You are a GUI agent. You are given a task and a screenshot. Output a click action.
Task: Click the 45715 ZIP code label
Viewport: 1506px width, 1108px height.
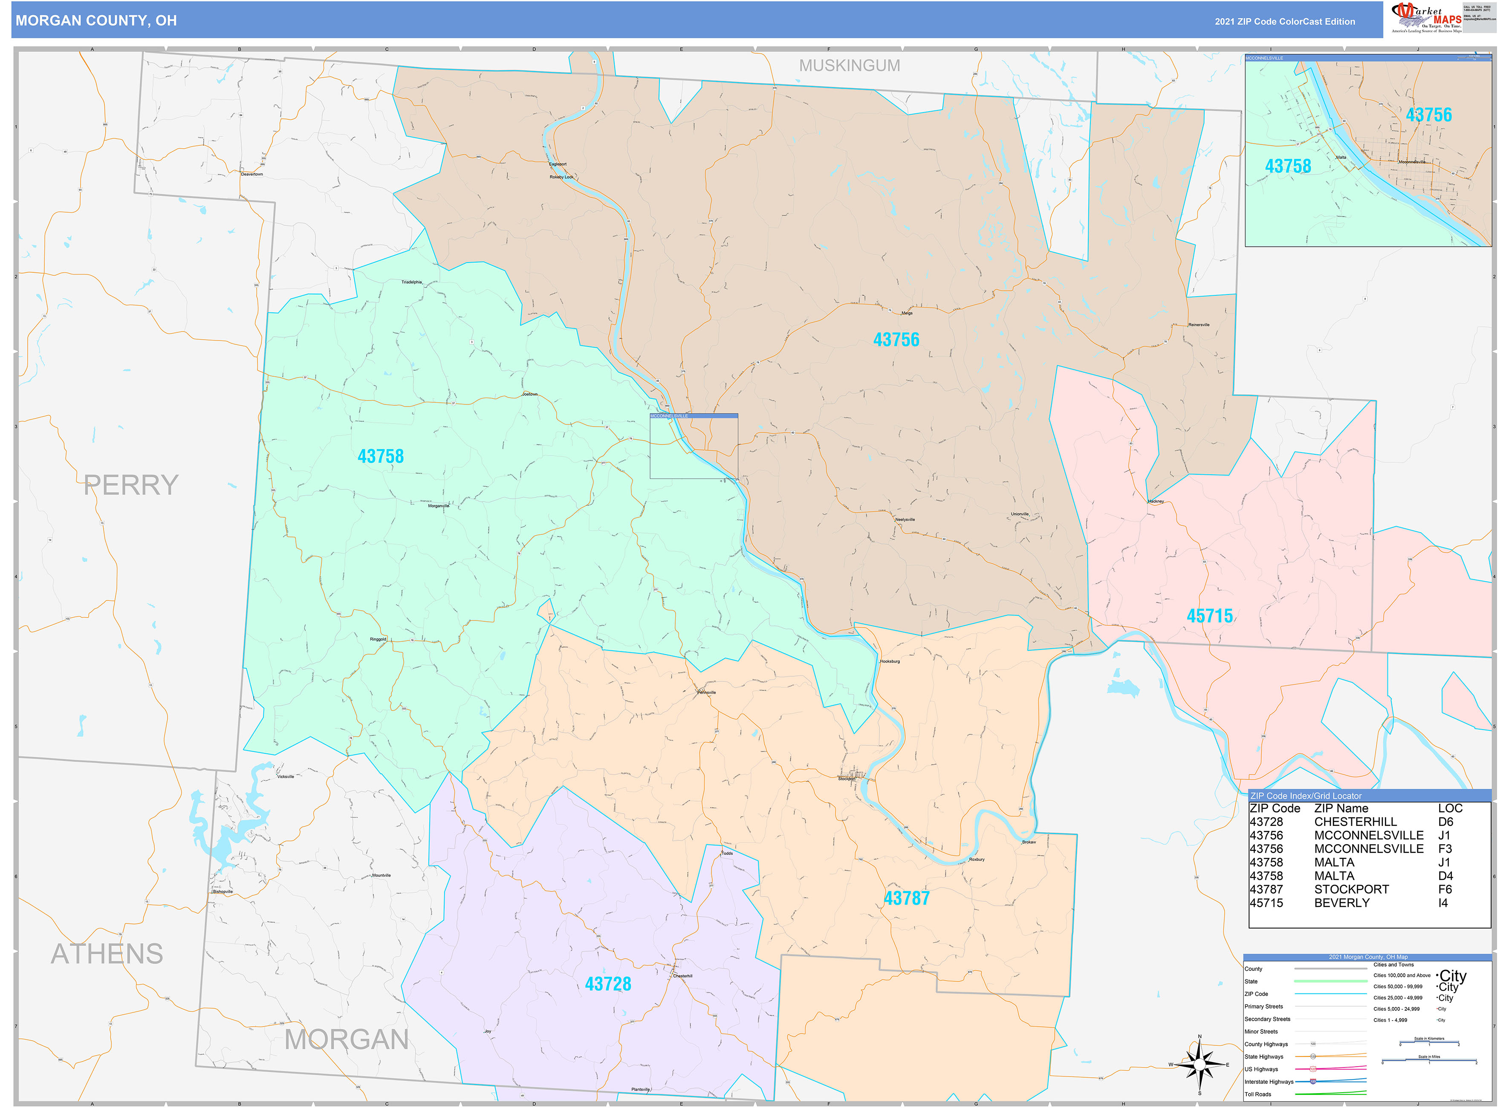pyautogui.click(x=1209, y=616)
